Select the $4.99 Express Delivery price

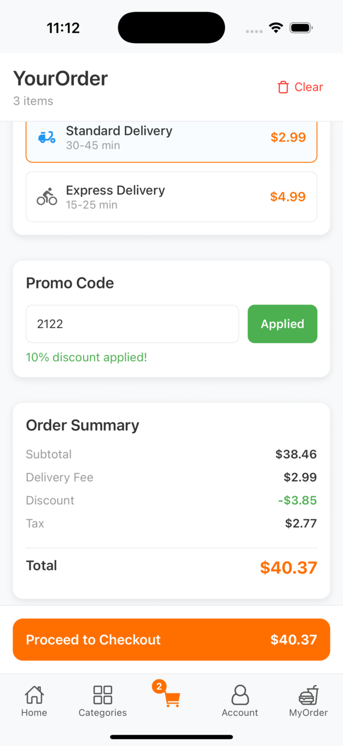[x=288, y=197]
